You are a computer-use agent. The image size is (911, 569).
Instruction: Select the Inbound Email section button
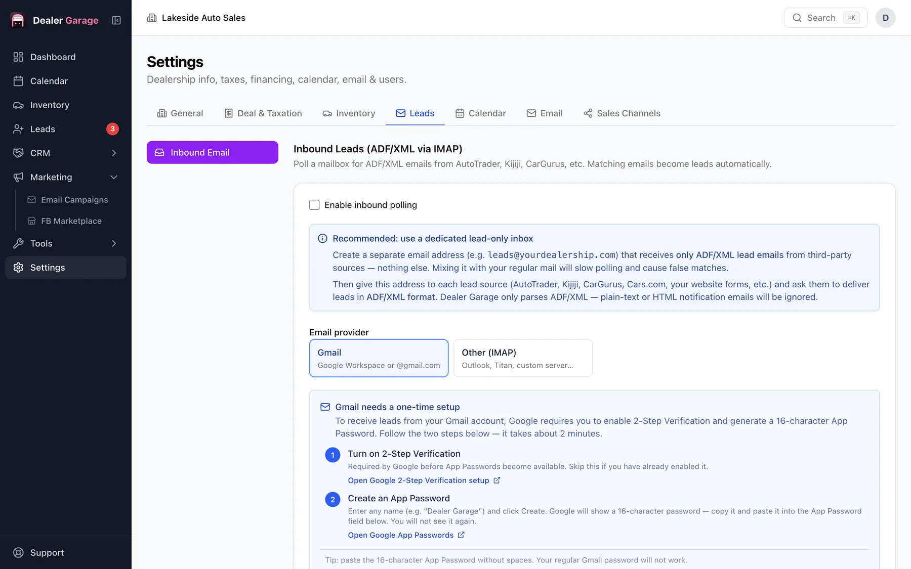pos(213,152)
